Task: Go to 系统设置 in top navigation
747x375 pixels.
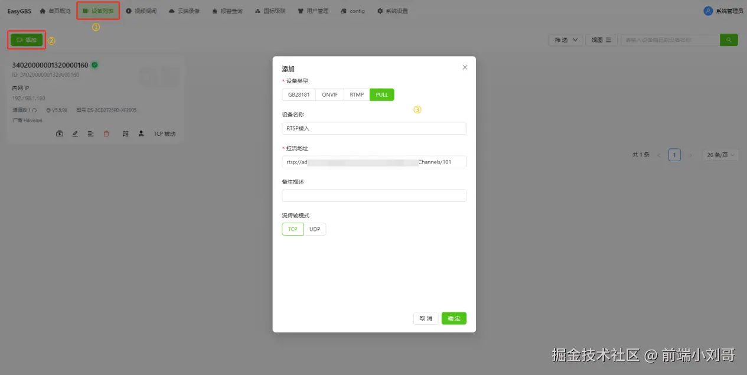Action: pos(393,11)
